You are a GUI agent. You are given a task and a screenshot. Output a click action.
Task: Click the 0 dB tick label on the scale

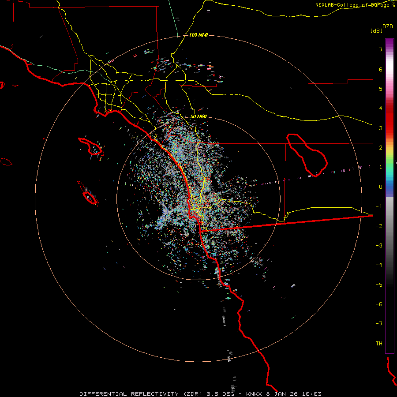[x=381, y=187]
